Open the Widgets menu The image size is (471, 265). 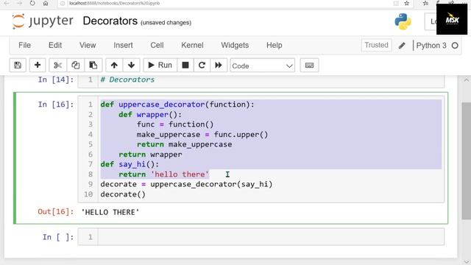point(235,45)
